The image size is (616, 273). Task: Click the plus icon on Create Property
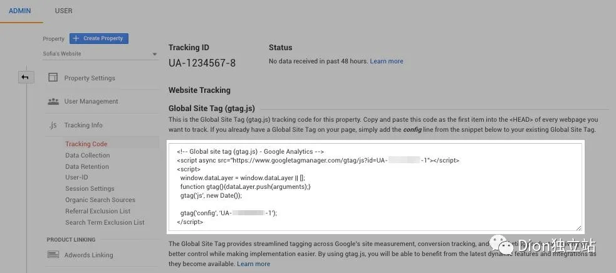click(76, 38)
